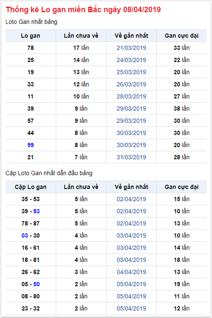Click the blue number 99
The image size is (212, 318).
pos(30,145)
